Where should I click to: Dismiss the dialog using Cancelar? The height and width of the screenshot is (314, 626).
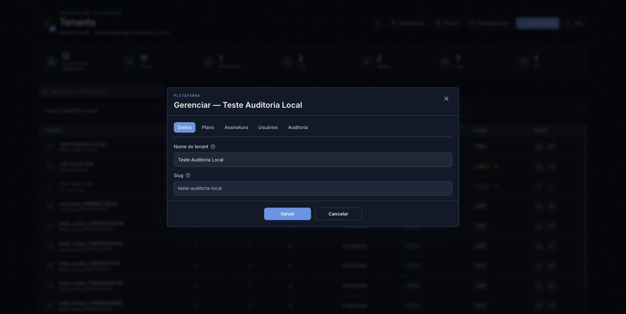click(338, 214)
